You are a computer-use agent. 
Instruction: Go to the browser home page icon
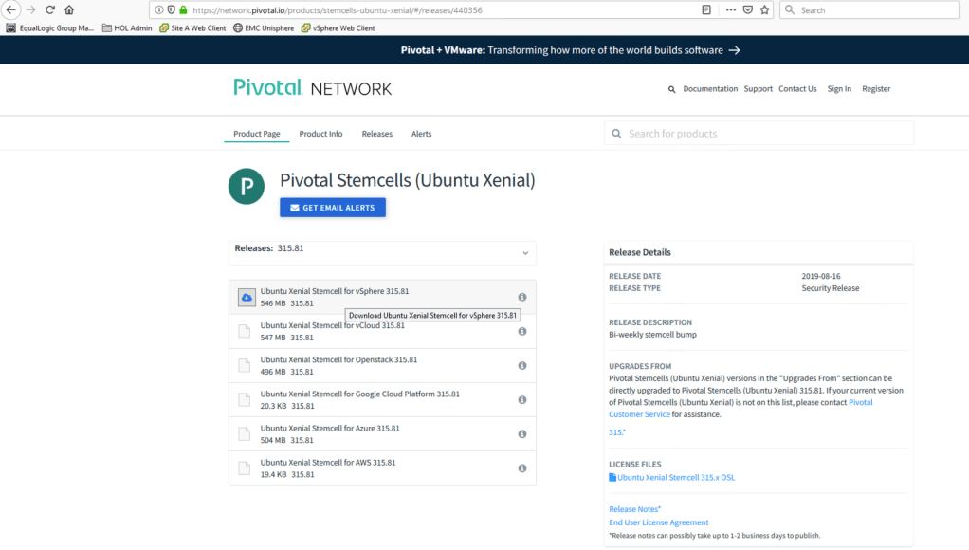[x=69, y=10]
